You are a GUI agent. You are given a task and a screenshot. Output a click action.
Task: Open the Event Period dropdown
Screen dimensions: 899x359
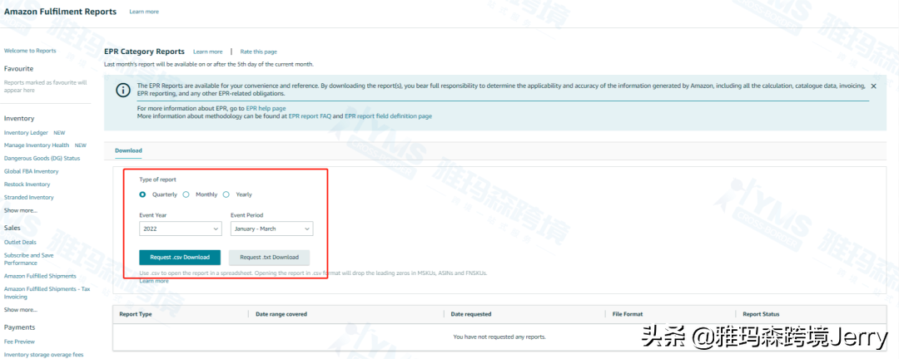271,229
